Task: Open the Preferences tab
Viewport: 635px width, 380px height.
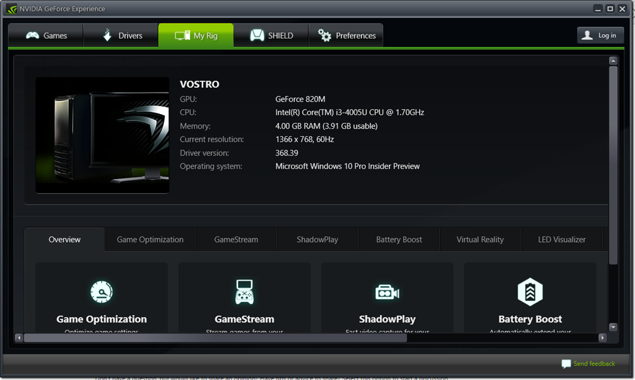Action: pos(346,35)
